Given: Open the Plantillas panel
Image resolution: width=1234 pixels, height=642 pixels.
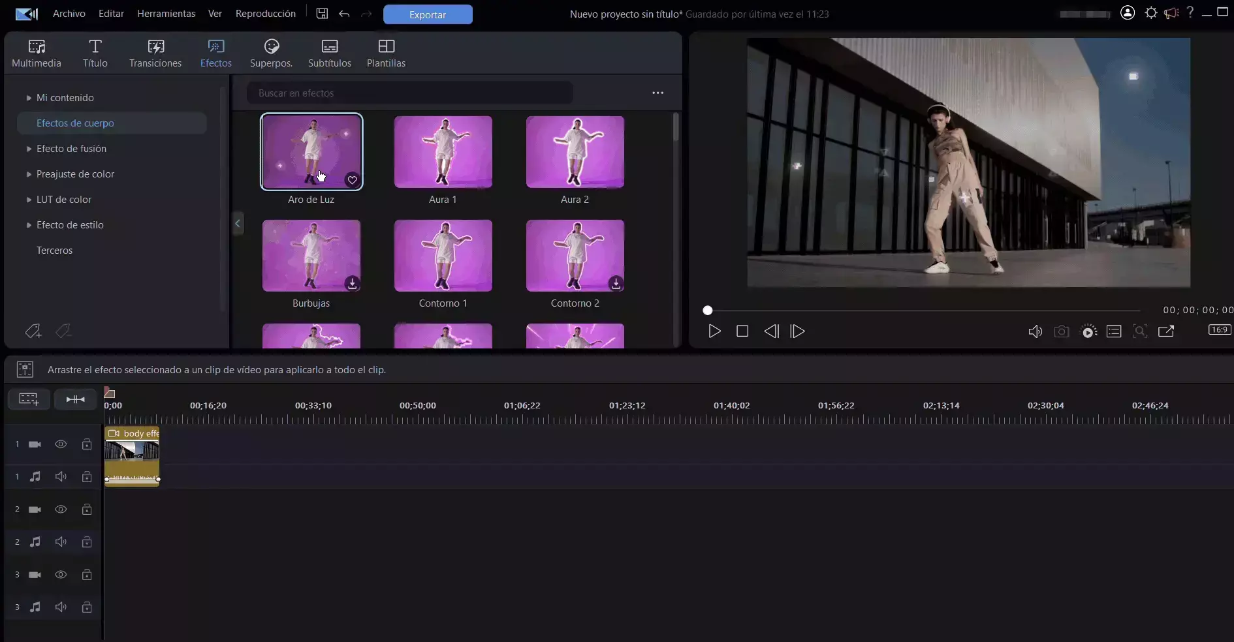Looking at the screenshot, I should point(385,52).
